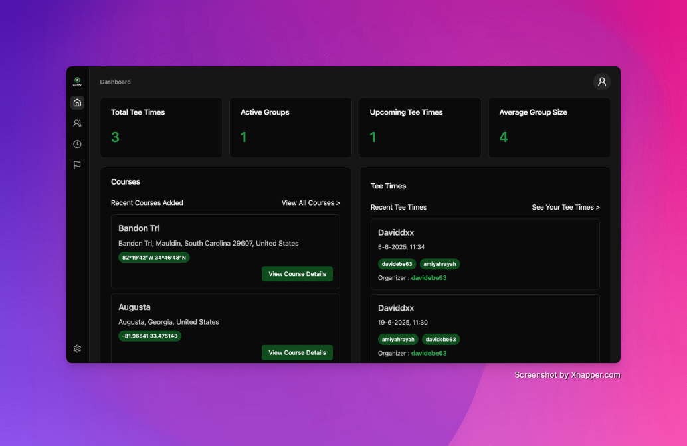Click the Augusta coordinates badge -81.96541
The width and height of the screenshot is (687, 446).
coord(150,336)
